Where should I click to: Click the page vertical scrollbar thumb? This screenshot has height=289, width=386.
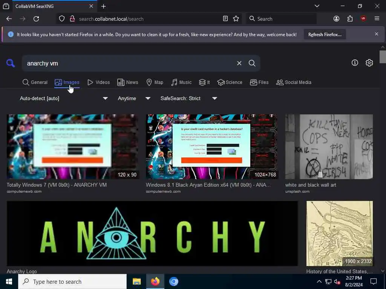pos(383,57)
